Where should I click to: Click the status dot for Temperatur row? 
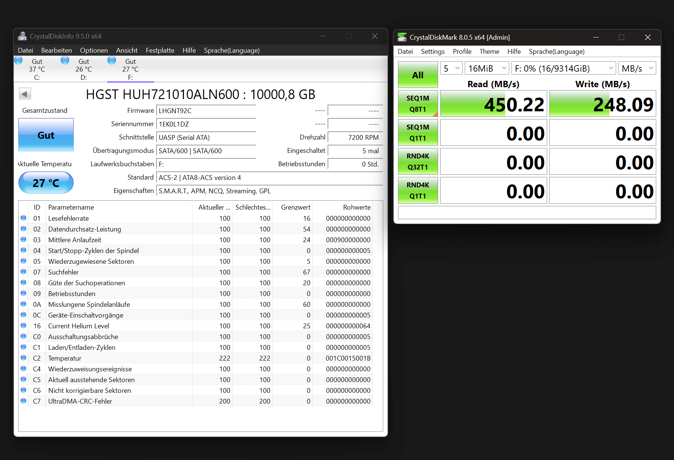pyautogui.click(x=23, y=358)
